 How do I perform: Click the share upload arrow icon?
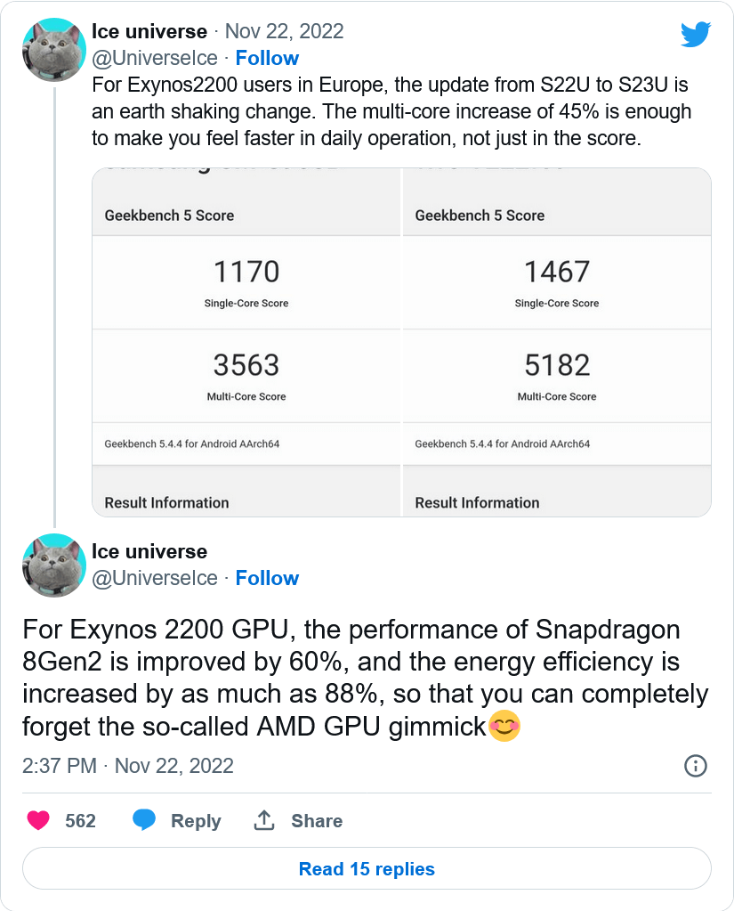(x=264, y=820)
